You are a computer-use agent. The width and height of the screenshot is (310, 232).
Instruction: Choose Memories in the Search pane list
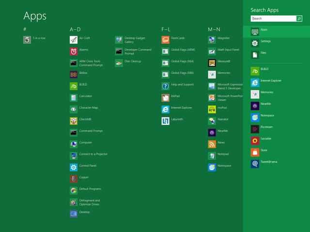click(277, 94)
